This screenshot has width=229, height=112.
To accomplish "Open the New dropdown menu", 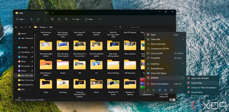I will point(21,19).
